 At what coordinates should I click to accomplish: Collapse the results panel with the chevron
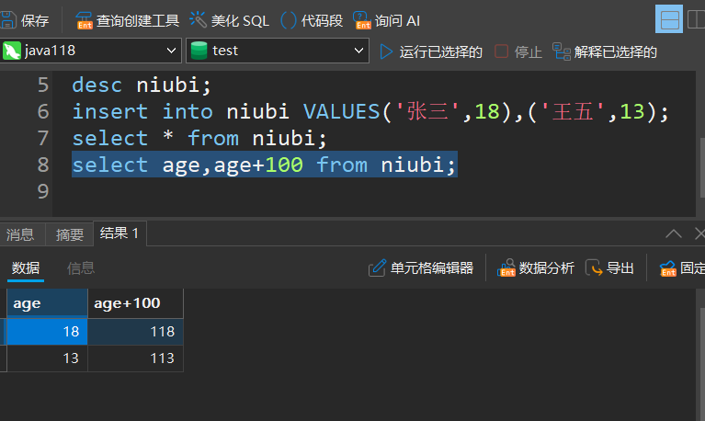674,233
